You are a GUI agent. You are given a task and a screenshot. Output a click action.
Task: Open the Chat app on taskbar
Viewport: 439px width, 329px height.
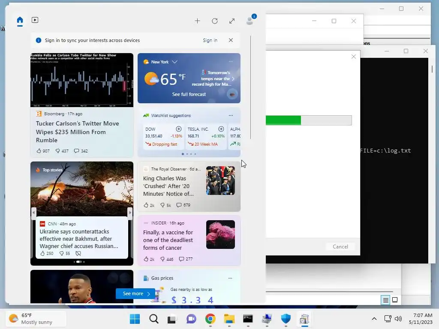coord(191,319)
